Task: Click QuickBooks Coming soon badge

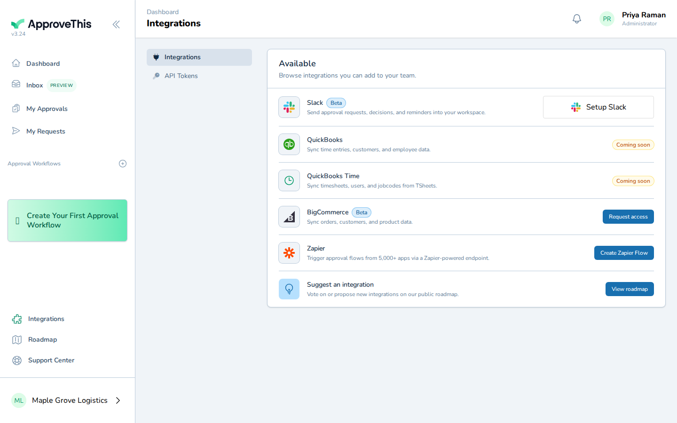Action: (x=633, y=145)
